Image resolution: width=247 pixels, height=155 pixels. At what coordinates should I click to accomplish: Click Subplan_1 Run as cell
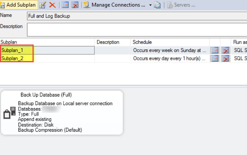(x=239, y=50)
